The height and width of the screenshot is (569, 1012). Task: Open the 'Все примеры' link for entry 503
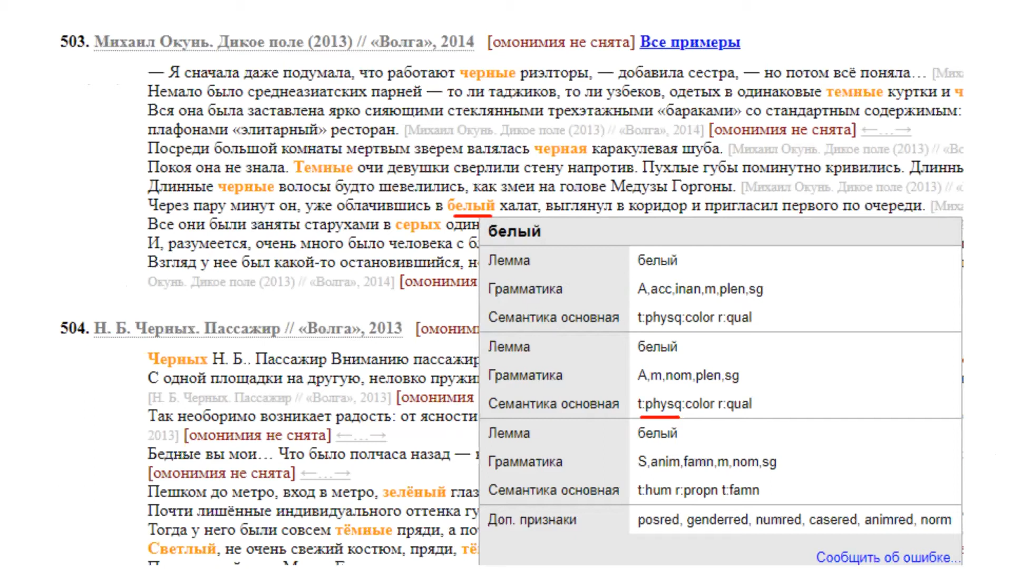(x=690, y=42)
